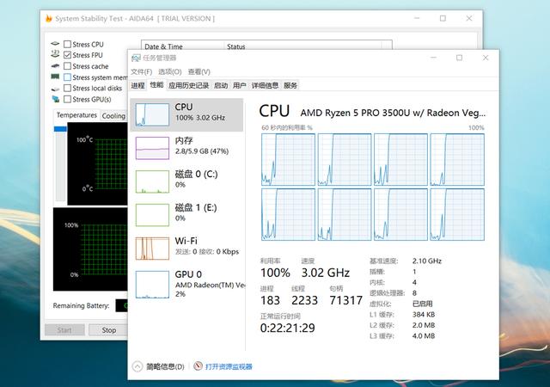Enable Stress system memory checkbox
Viewport: 550px width, 387px height.
pyautogui.click(x=67, y=77)
